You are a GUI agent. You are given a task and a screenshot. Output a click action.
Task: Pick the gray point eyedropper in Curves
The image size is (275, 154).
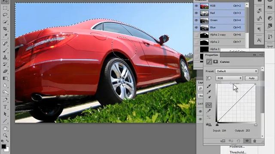(209, 92)
